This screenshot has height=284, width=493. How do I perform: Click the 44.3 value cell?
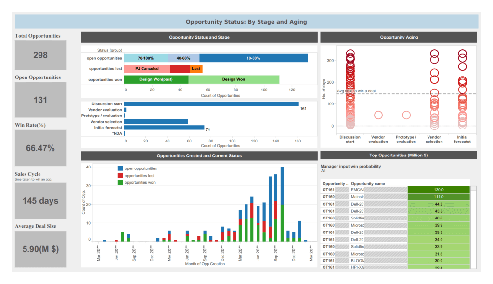439,204
